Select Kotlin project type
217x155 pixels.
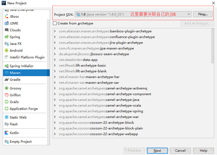(25, 133)
